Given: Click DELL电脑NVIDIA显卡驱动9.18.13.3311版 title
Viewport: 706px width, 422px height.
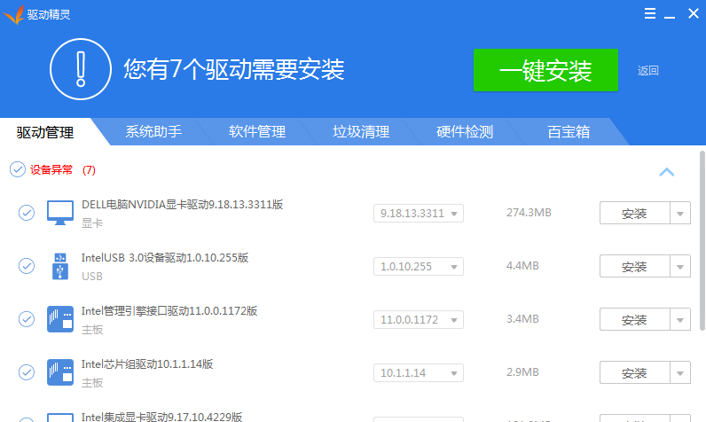Looking at the screenshot, I should point(183,205).
